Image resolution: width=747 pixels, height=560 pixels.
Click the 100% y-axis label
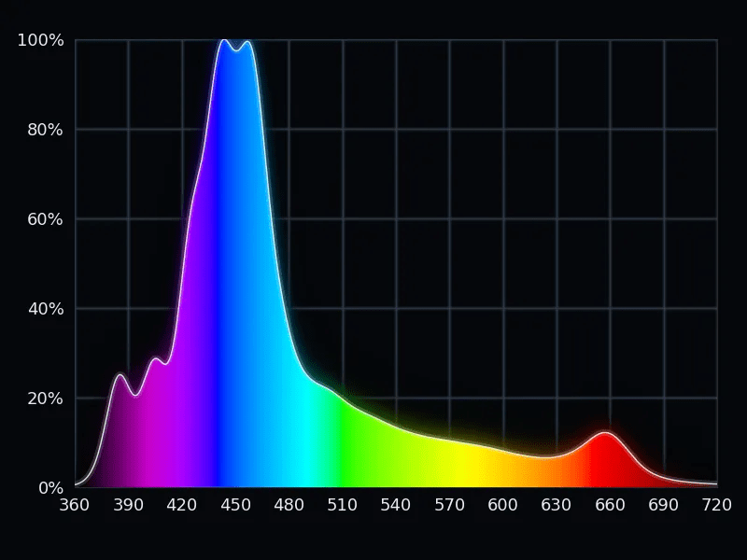tap(40, 40)
